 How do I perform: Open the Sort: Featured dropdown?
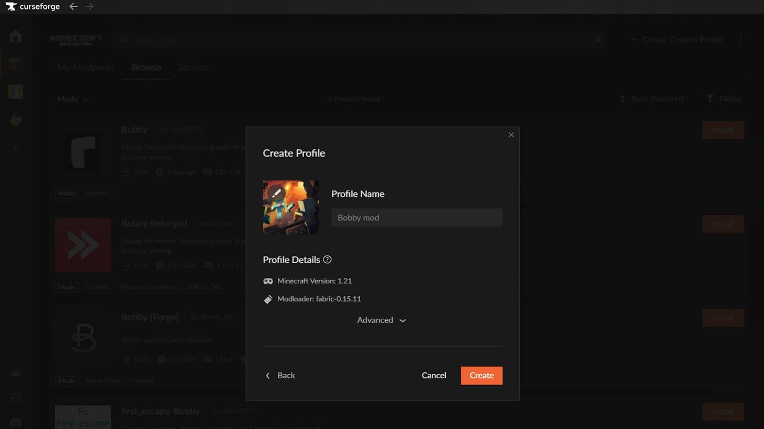tap(651, 99)
